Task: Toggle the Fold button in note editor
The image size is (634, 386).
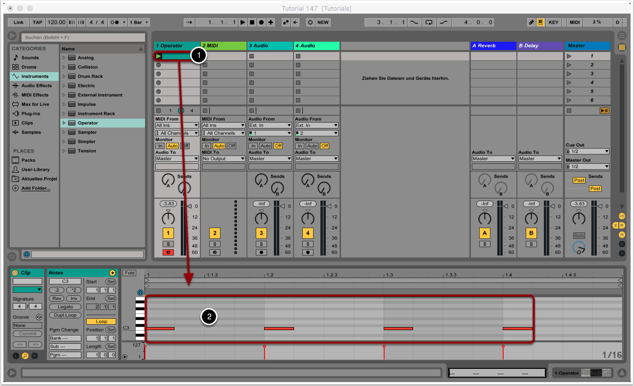Action: coord(129,273)
